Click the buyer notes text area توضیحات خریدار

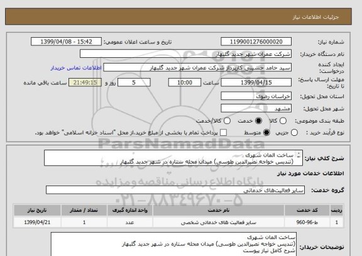tap(173, 245)
